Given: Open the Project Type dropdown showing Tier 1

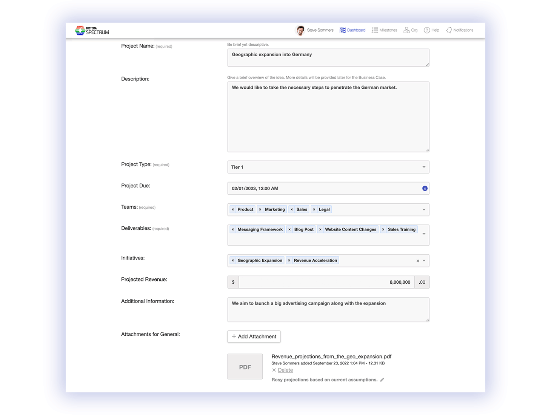Looking at the screenshot, I should click(x=328, y=167).
